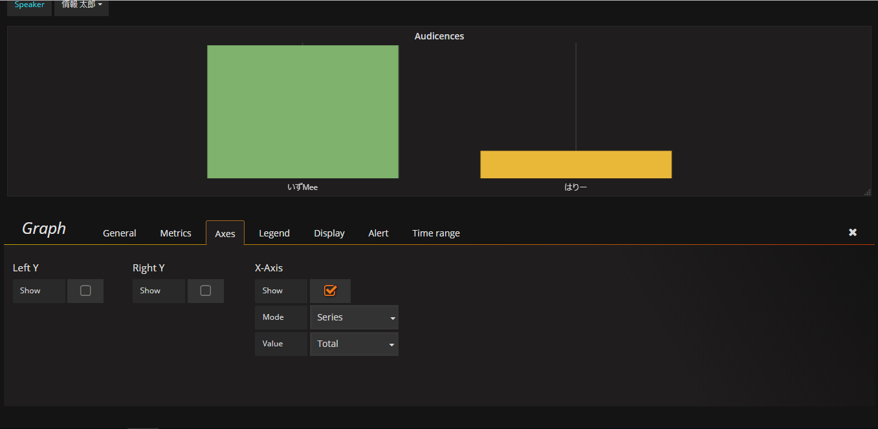Click the いずMee x-axis label

tap(302, 187)
